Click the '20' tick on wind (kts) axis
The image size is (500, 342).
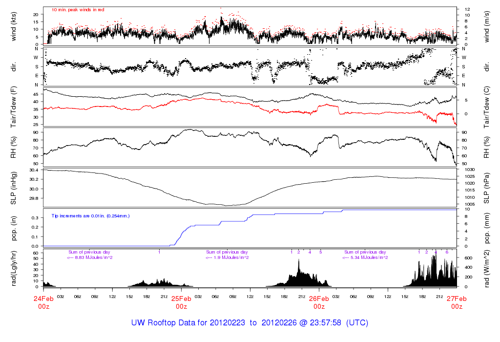coord(36,15)
